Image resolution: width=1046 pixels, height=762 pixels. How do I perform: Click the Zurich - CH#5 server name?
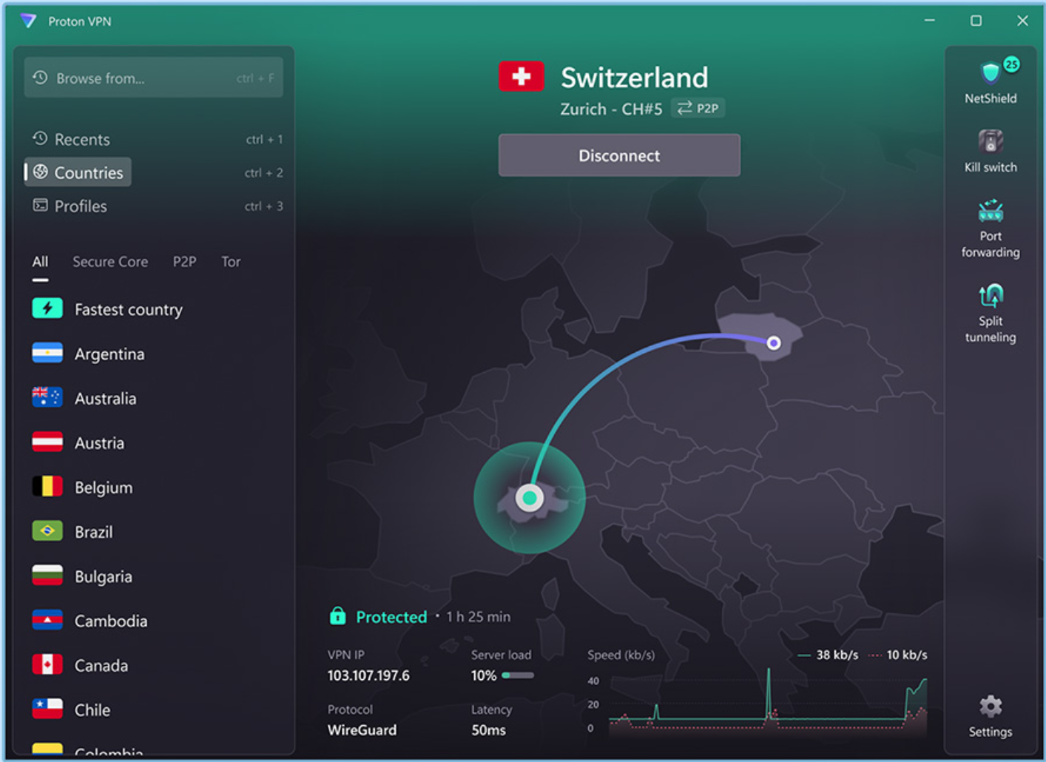pos(611,109)
